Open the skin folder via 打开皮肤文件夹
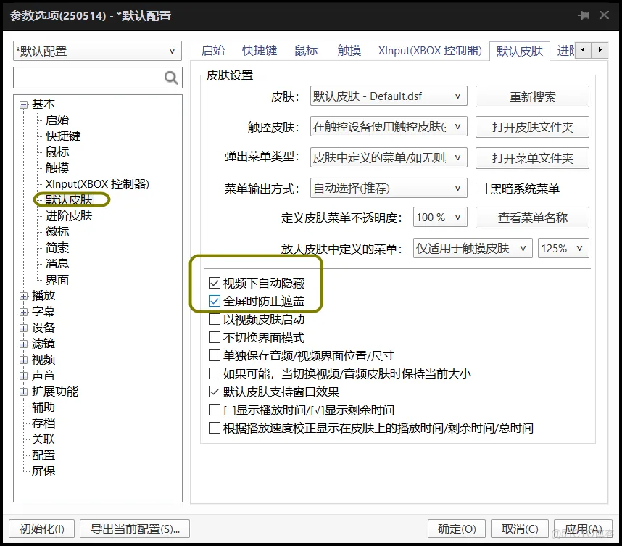The image size is (622, 546). click(x=531, y=127)
